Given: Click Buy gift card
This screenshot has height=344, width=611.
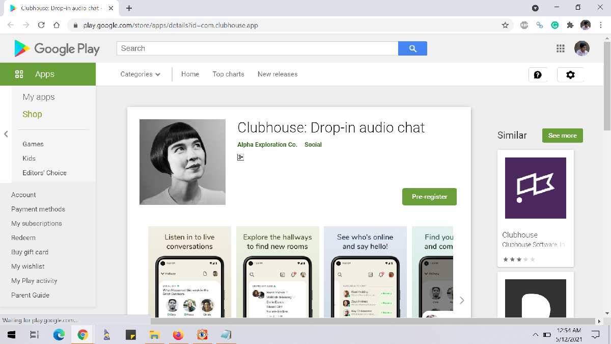Looking at the screenshot, I should 30,252.
